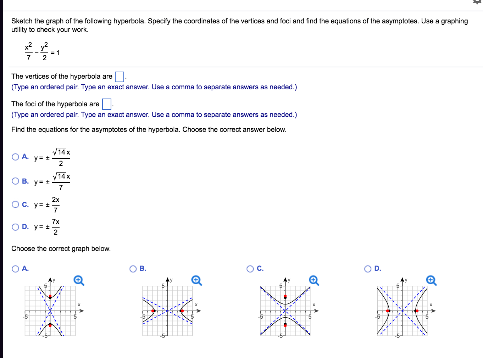Click the hyperbola thumbnail under option A

50,311
